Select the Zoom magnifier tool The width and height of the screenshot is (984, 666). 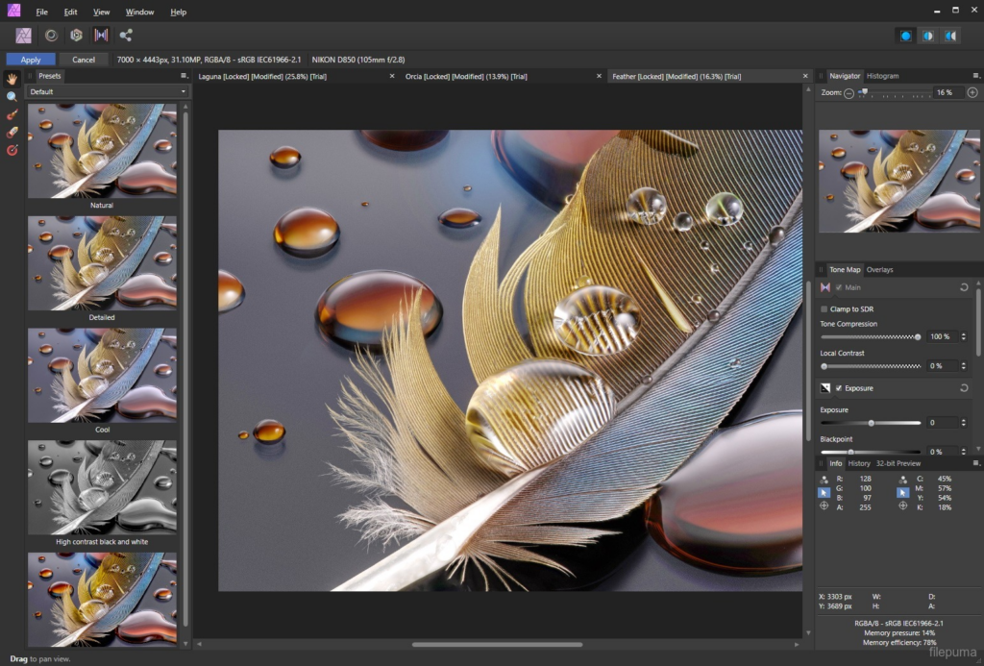12,96
